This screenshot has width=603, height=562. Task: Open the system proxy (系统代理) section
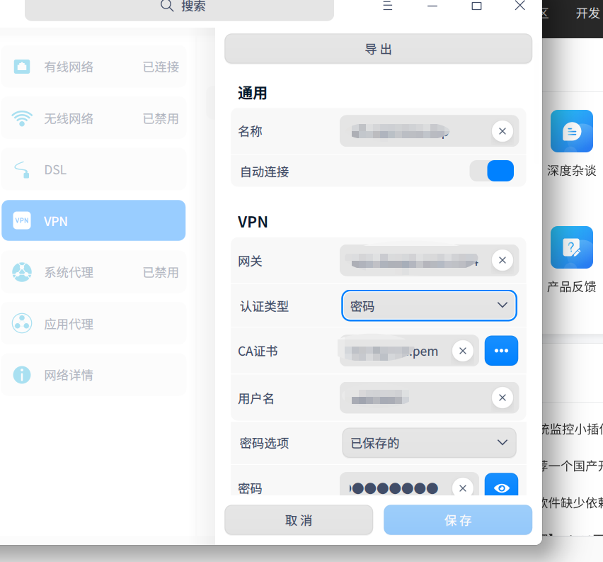point(93,272)
